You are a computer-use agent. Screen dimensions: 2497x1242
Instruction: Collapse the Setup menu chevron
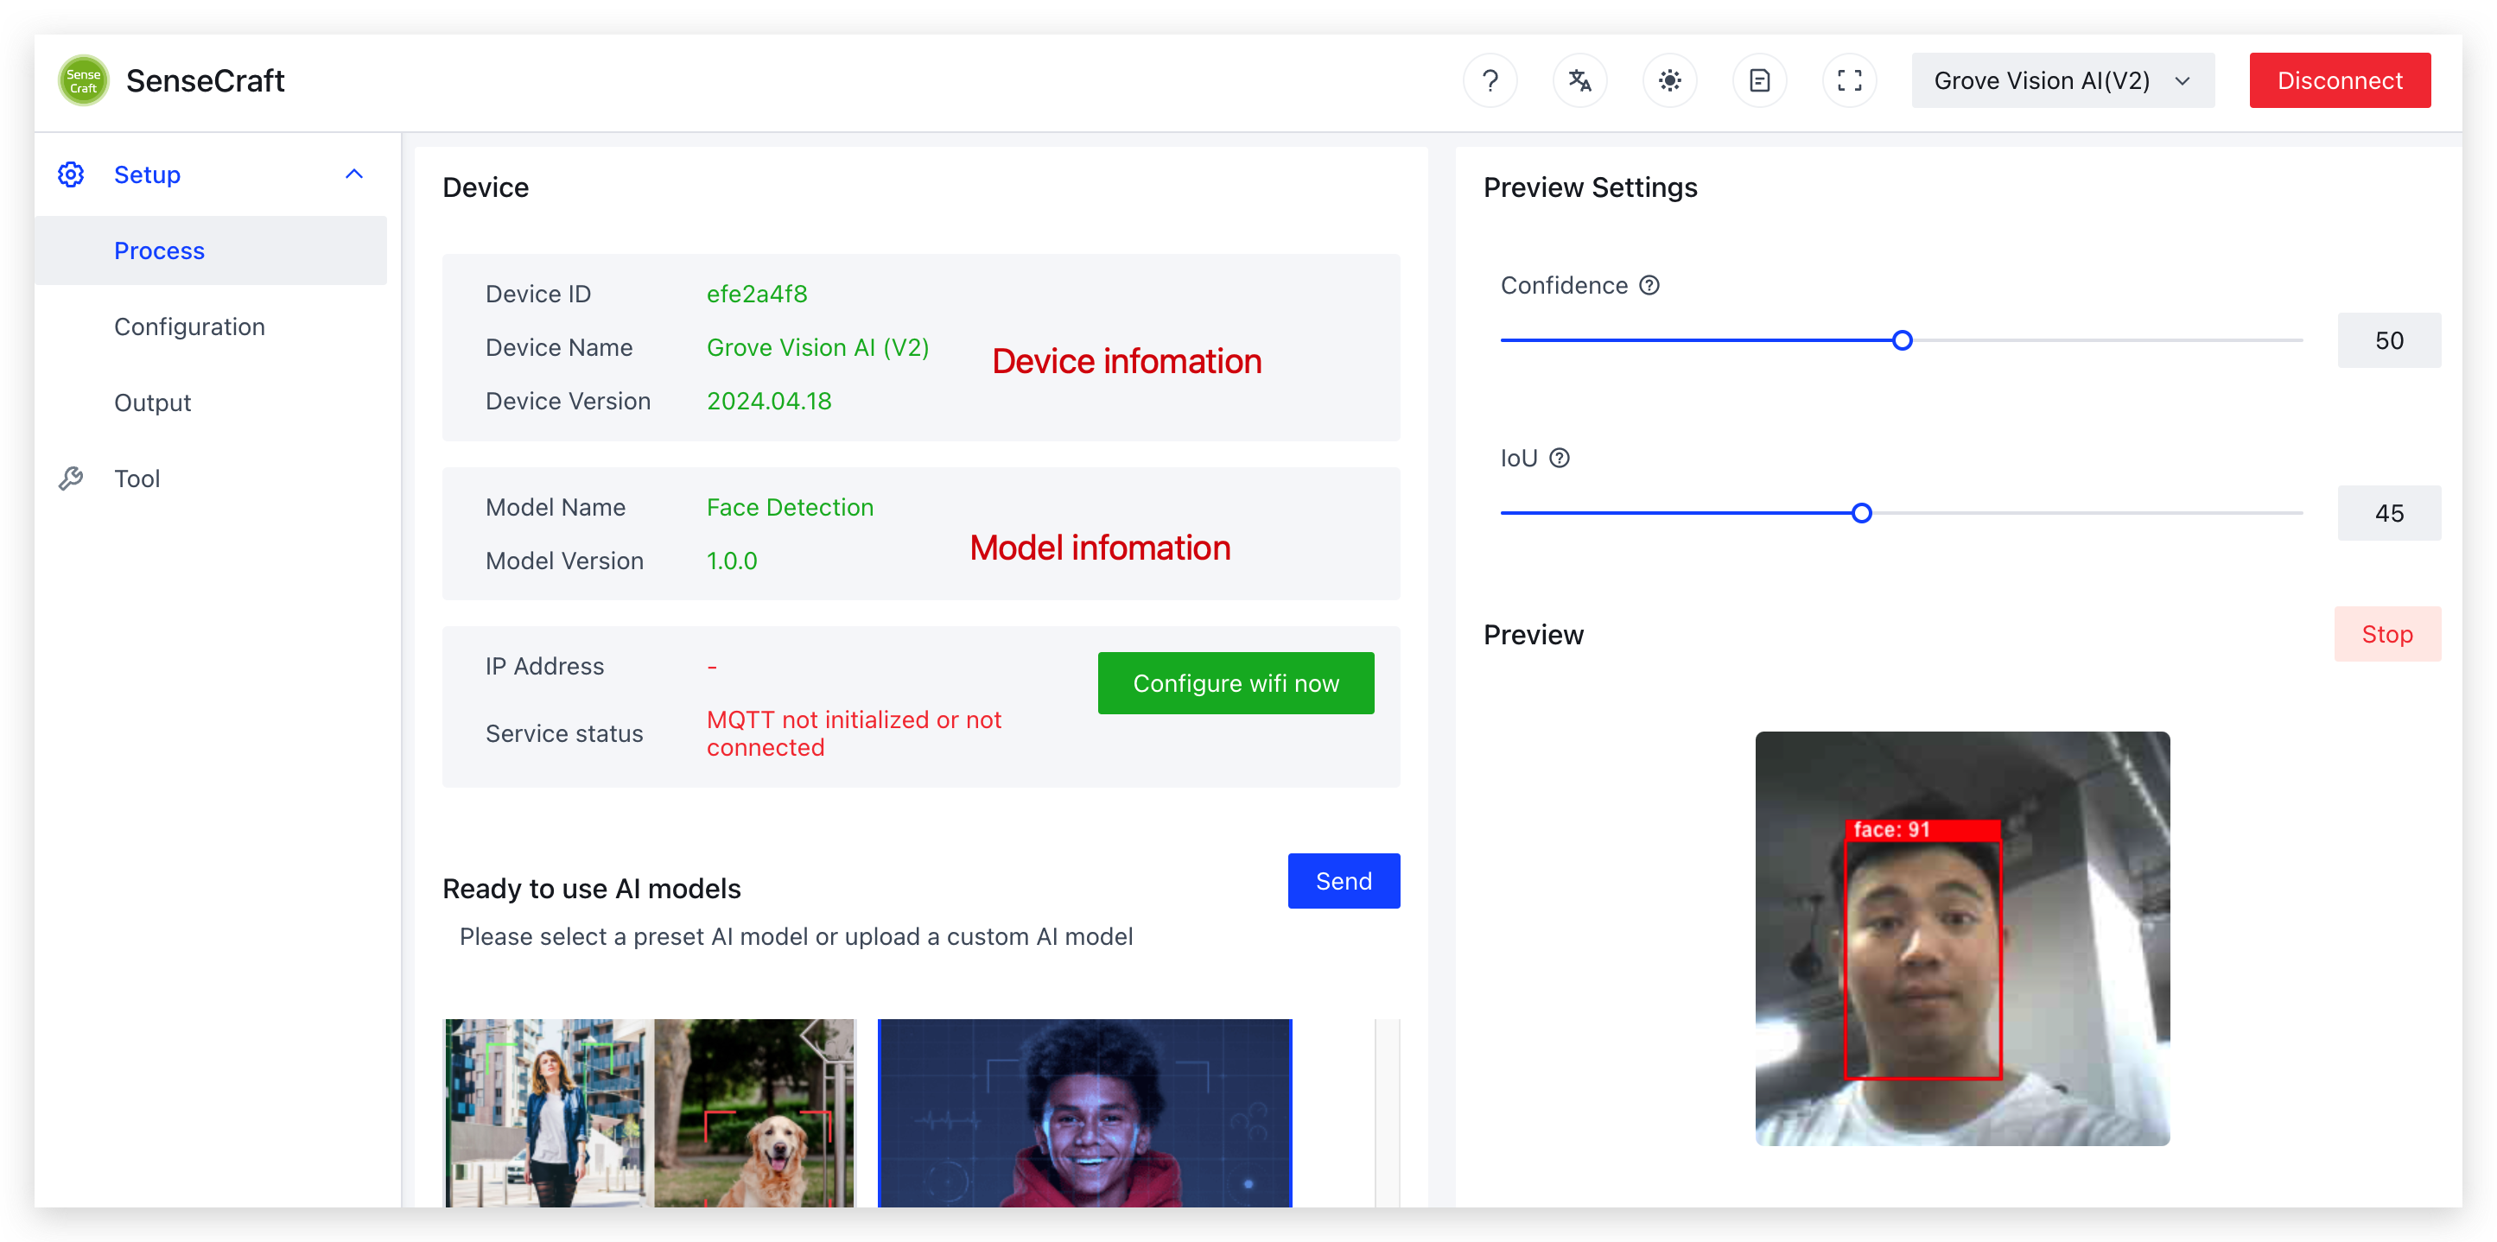tap(353, 174)
